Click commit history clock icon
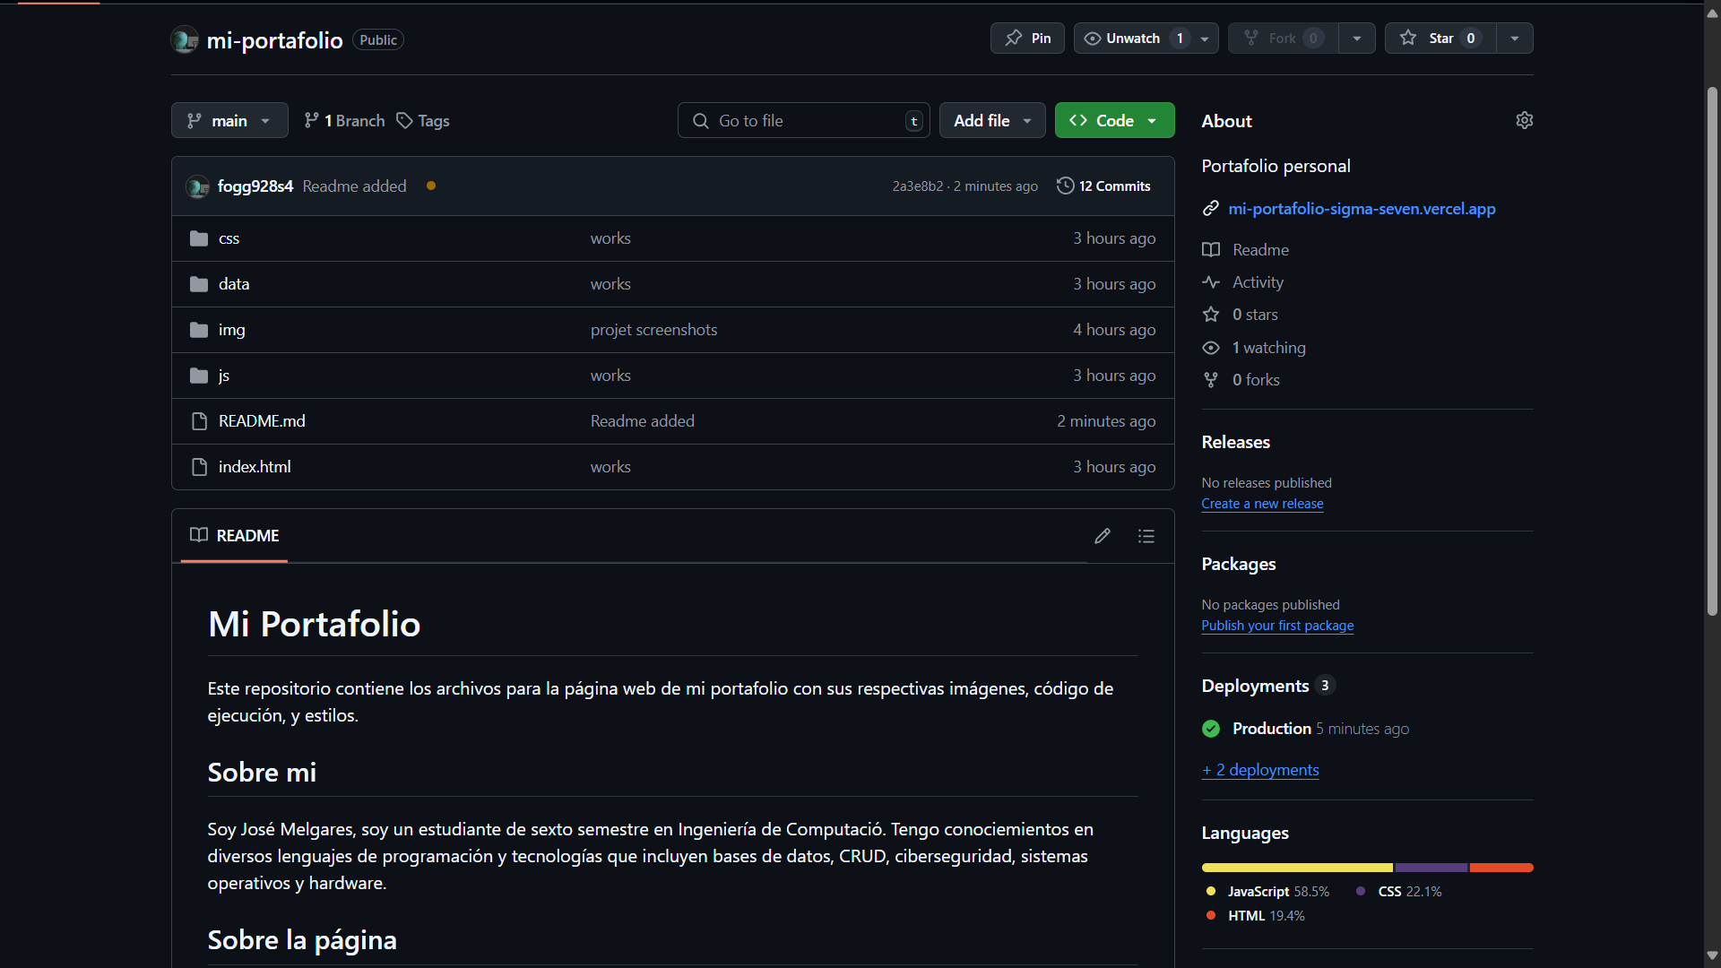 tap(1065, 186)
